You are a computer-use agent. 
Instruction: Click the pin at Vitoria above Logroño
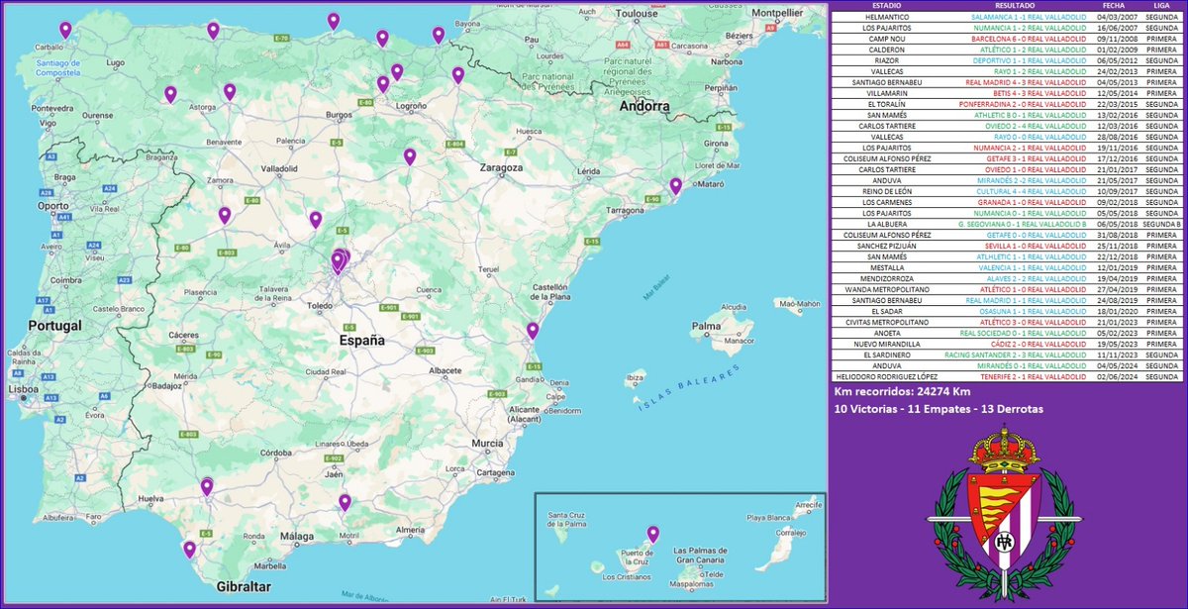397,71
